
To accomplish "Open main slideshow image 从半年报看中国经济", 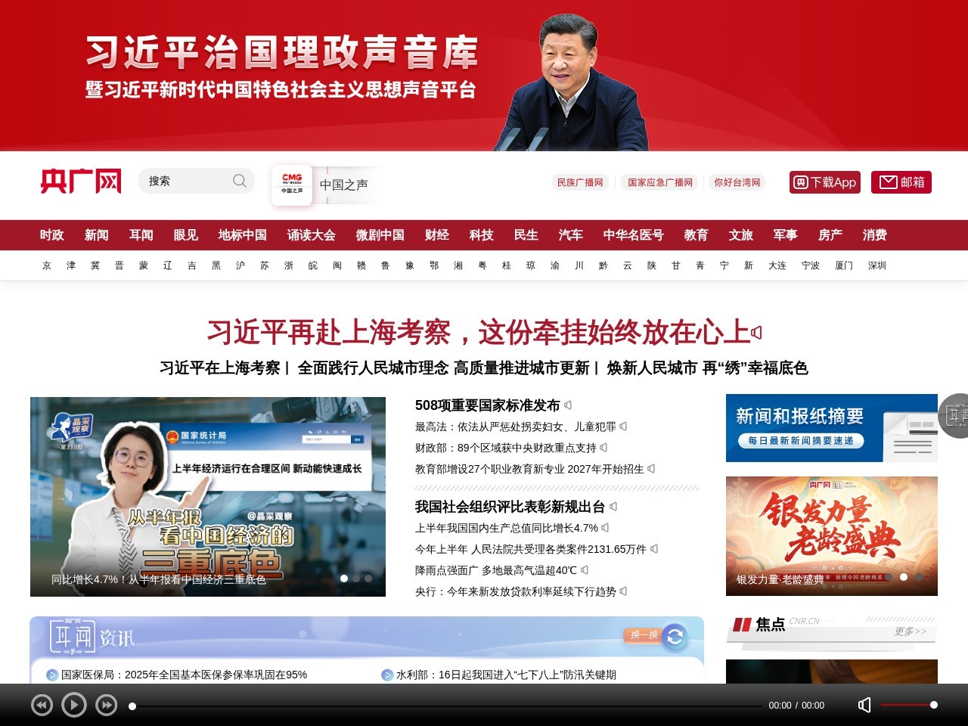I will pyautogui.click(x=208, y=497).
